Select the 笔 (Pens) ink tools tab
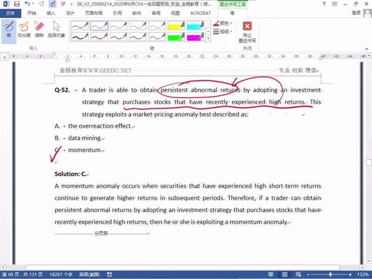 [232, 13]
